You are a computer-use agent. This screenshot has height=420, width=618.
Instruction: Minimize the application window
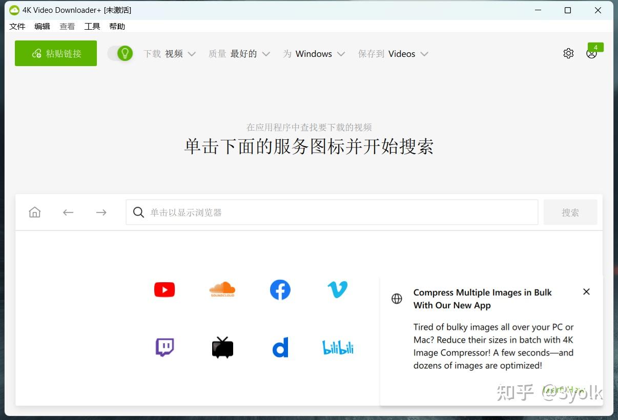tap(538, 10)
